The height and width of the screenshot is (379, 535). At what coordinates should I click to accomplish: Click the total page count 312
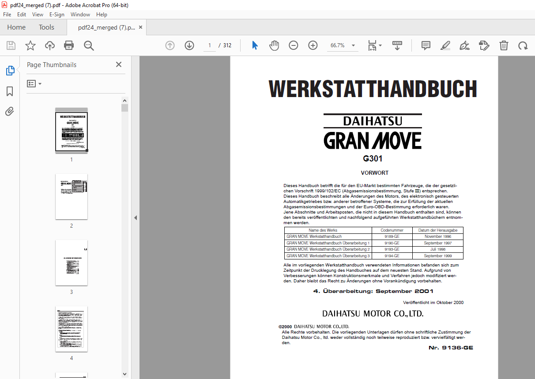pyautogui.click(x=227, y=45)
